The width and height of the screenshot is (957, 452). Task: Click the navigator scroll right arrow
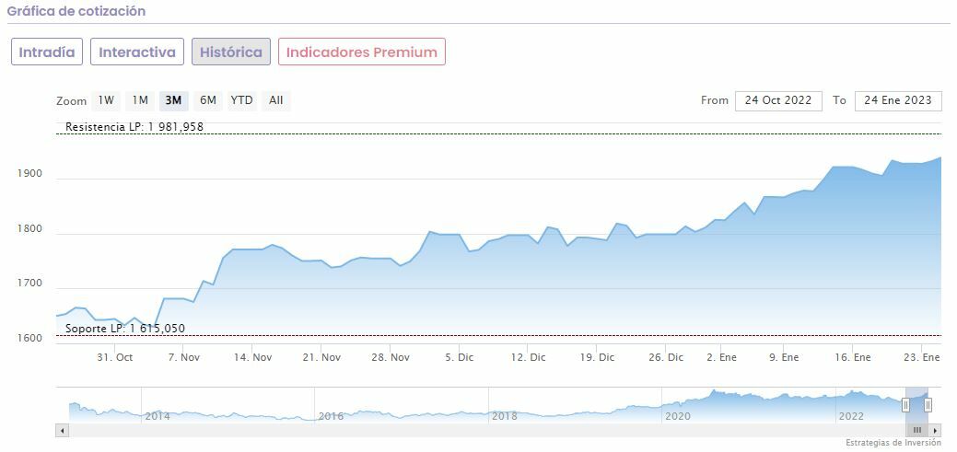935,430
